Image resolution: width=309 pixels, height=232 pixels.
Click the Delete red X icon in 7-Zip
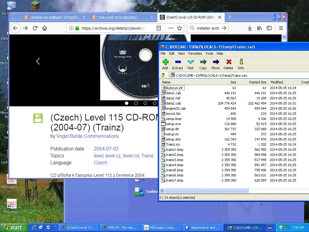click(x=228, y=64)
